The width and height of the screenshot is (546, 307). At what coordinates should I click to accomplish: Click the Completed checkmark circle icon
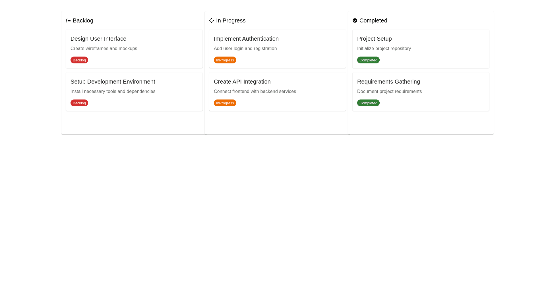355,20
